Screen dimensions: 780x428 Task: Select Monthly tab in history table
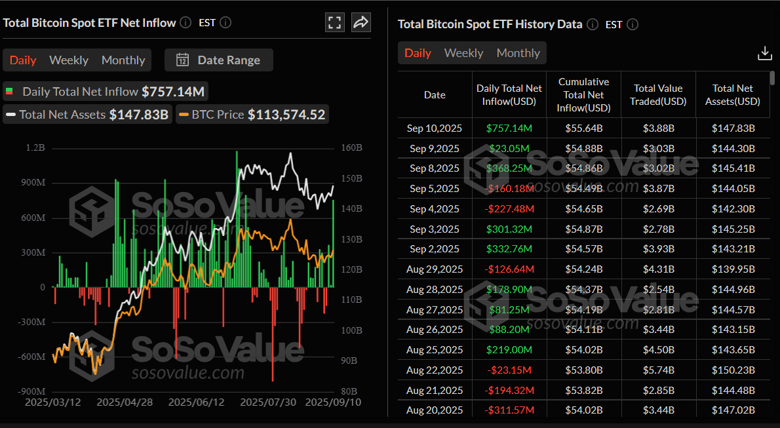click(518, 53)
